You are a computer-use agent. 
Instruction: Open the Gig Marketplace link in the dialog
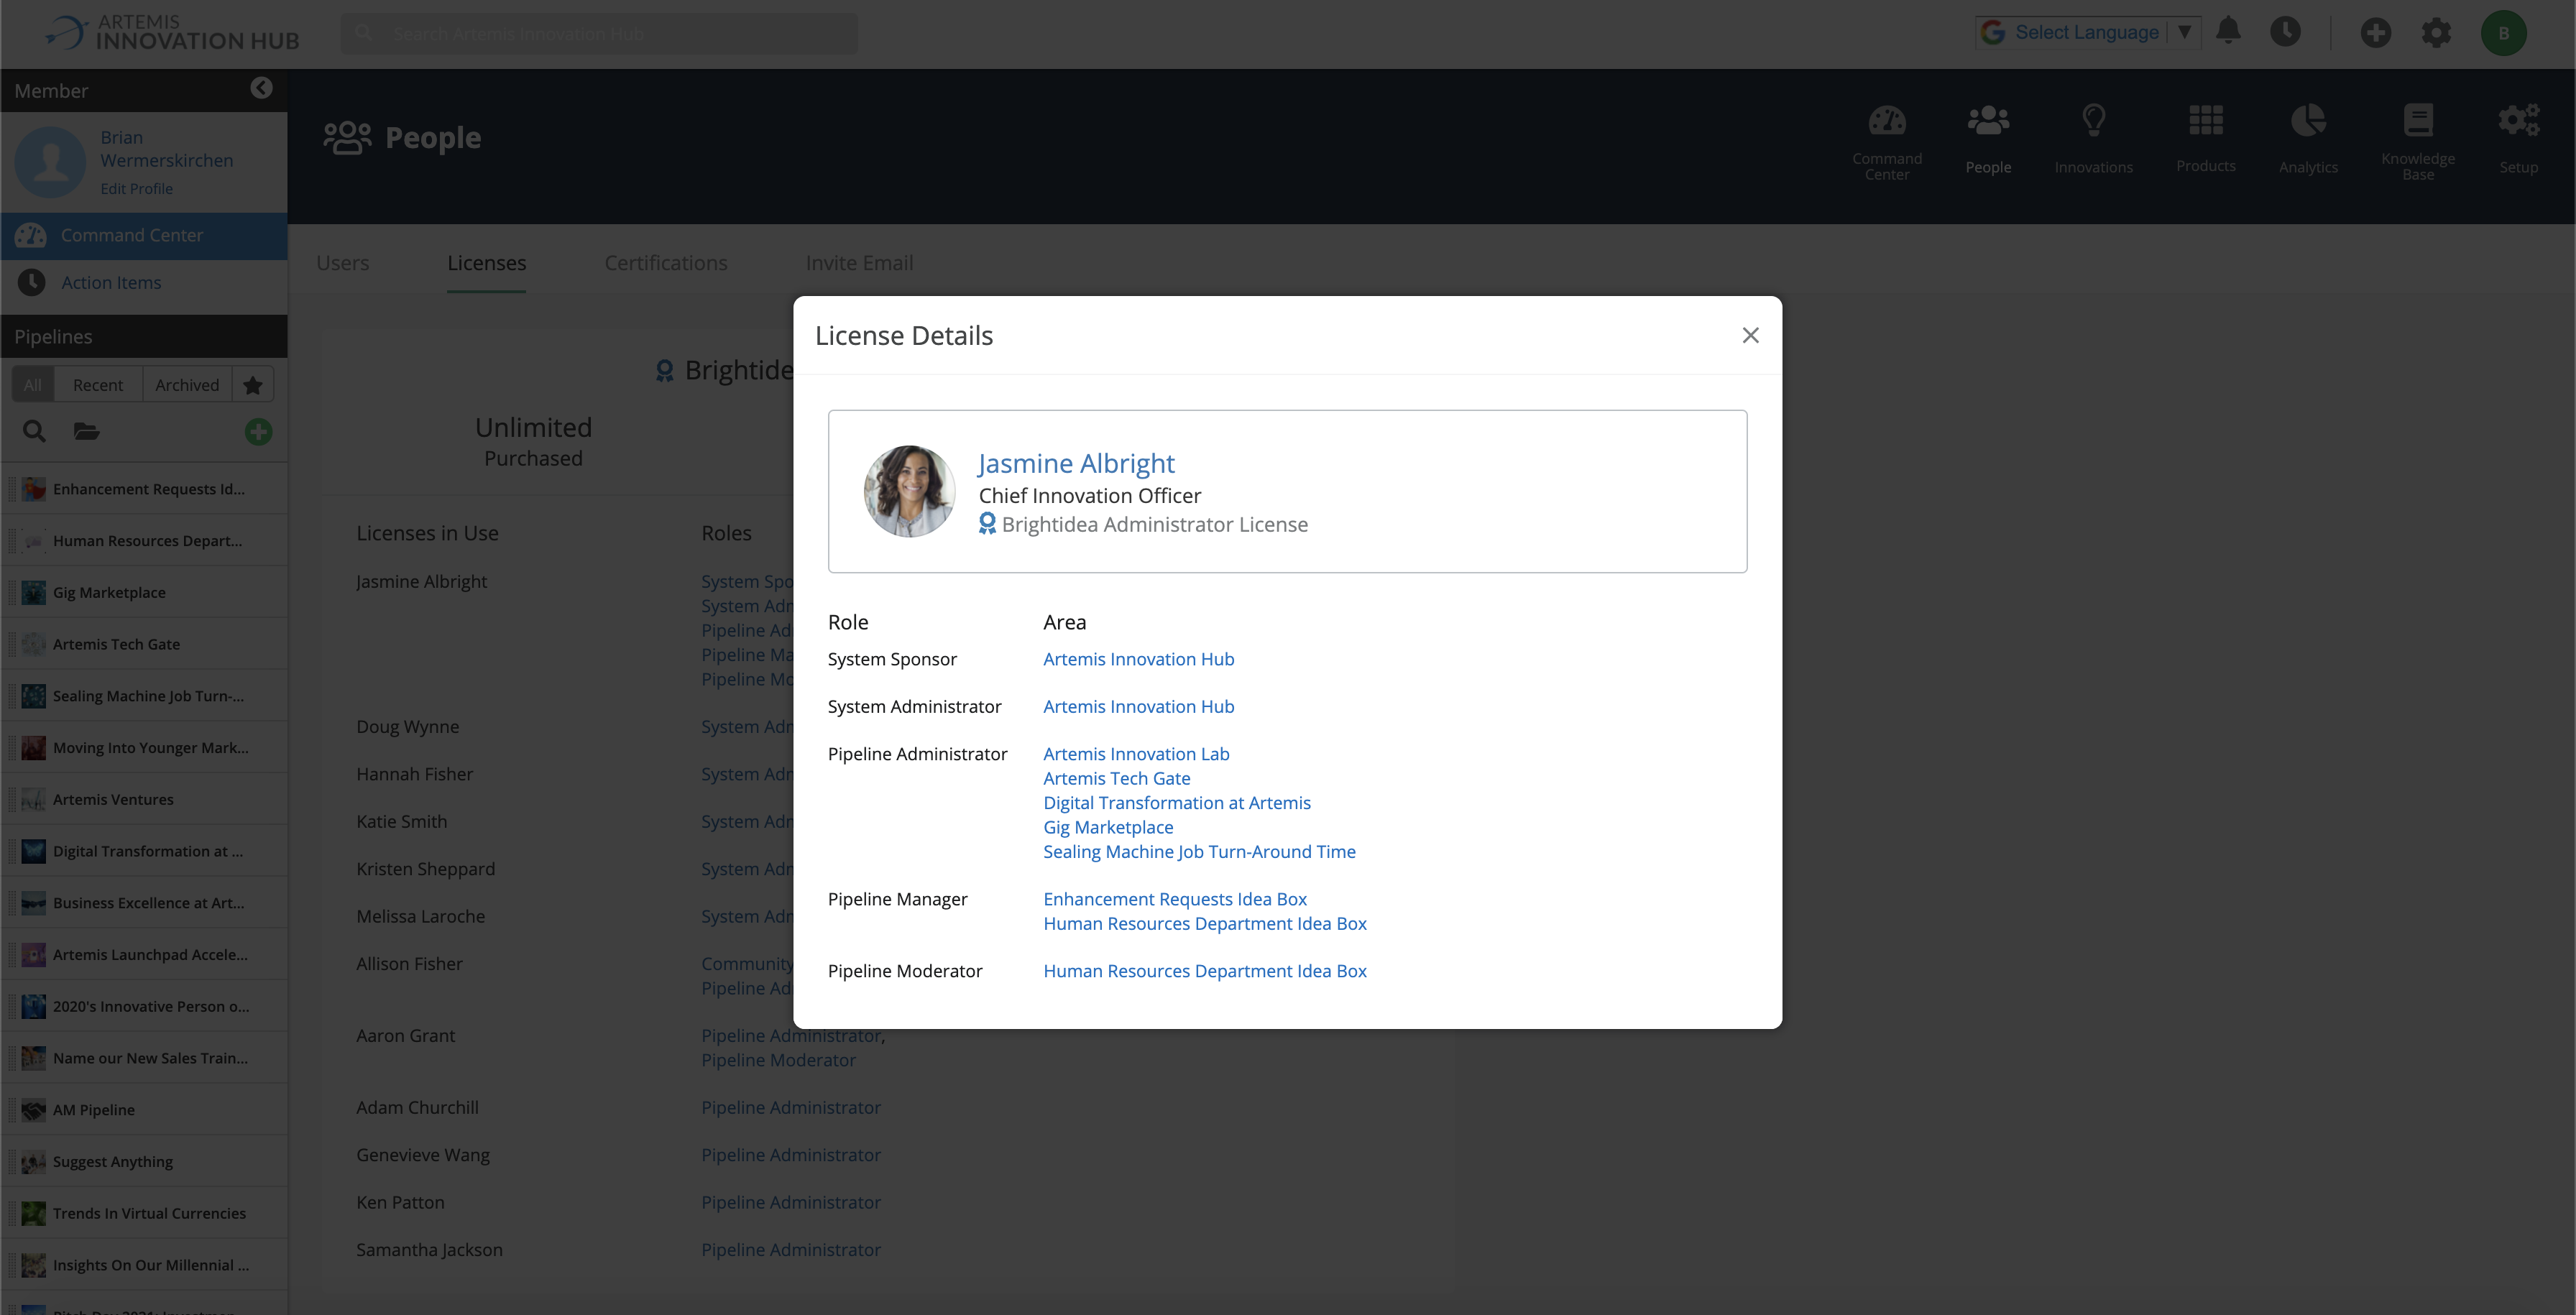click(x=1108, y=827)
